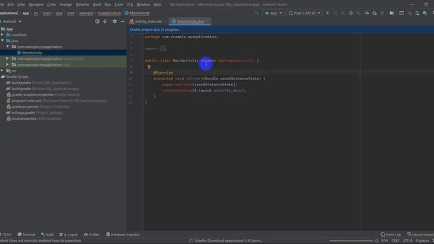This screenshot has width=434, height=244.
Task: Click the MainActivity breadcrumb
Action: point(137,13)
